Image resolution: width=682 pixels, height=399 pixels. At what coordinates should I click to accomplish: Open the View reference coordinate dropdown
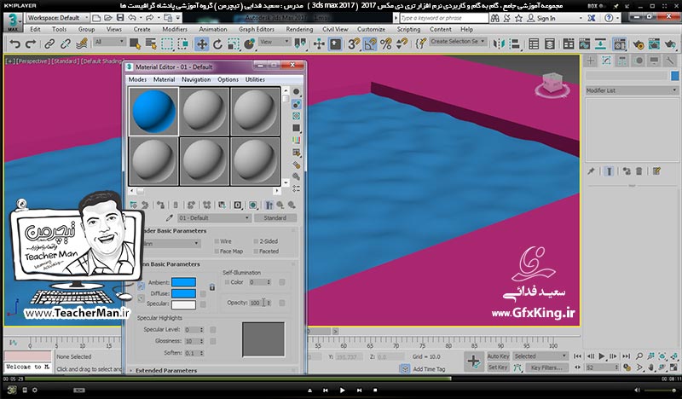click(275, 42)
